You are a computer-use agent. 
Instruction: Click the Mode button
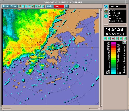50,6
